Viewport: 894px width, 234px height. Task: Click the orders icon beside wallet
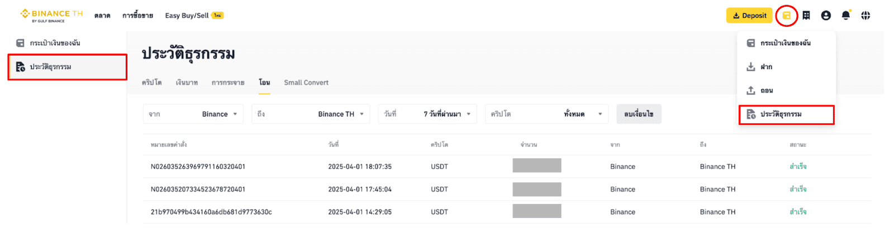coord(806,16)
